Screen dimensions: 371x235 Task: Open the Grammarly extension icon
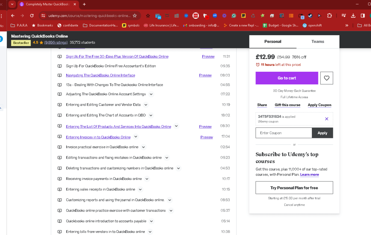[x=234, y=16]
